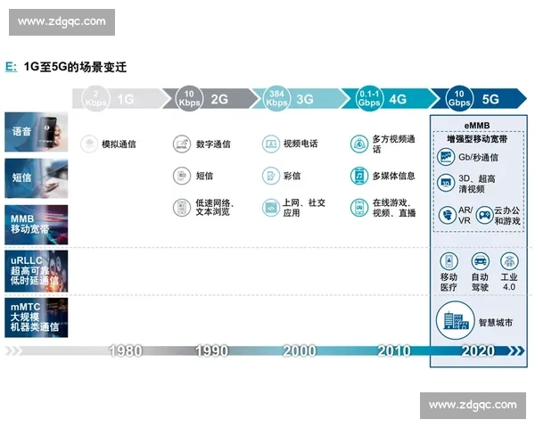The image size is (535, 428).
Task: Click the double chevron after 2020
Action: pyautogui.click(x=516, y=350)
